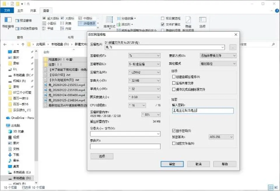Switch layout to 大图标
The height and width of the screenshot is (191, 280).
coord(67,18)
